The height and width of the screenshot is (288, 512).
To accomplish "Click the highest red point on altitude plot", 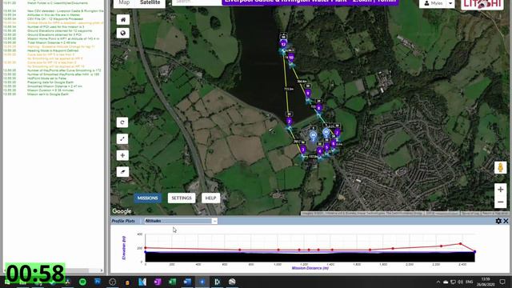I will (461, 243).
